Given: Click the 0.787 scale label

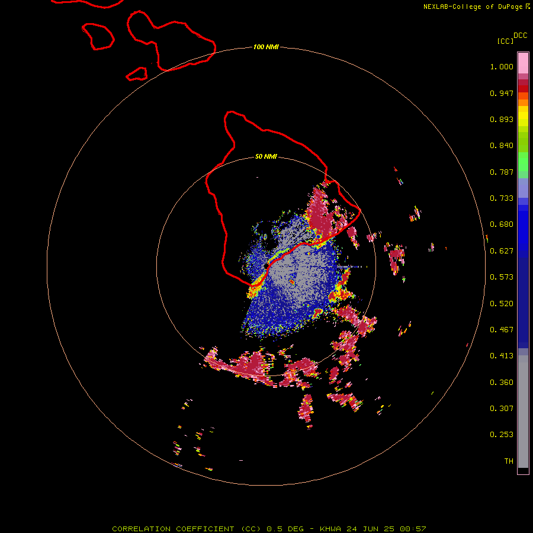Looking at the screenshot, I should pyautogui.click(x=502, y=172).
